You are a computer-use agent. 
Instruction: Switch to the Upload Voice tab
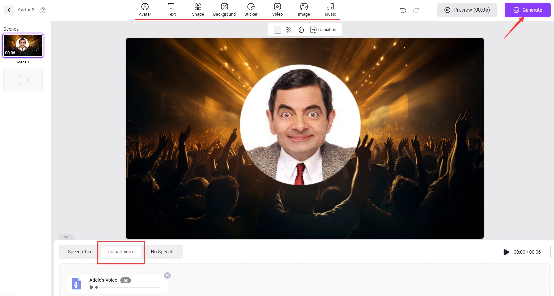pyautogui.click(x=121, y=252)
